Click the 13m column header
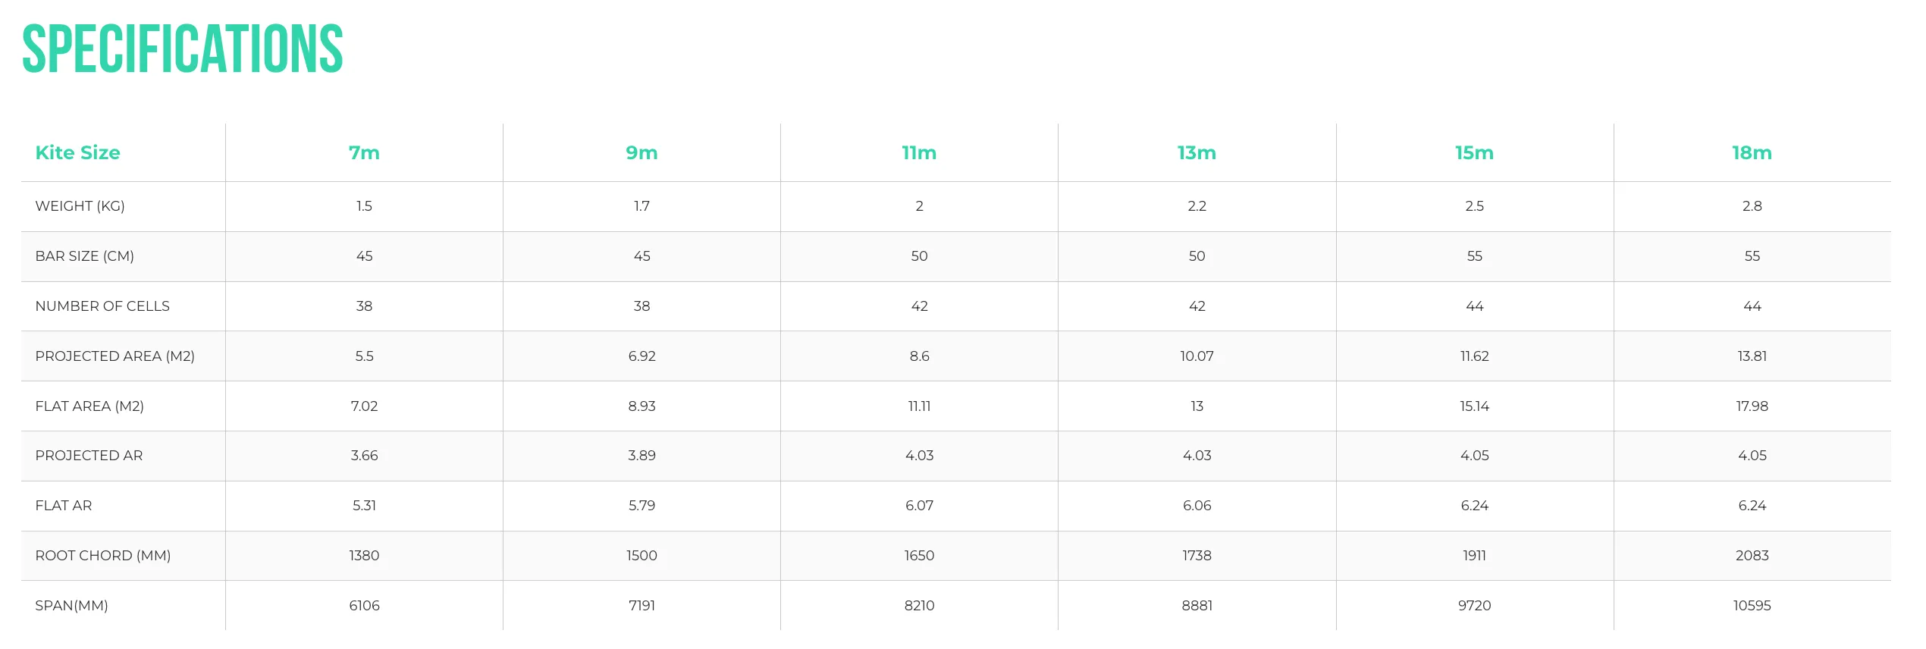The image size is (1926, 649). (1197, 152)
